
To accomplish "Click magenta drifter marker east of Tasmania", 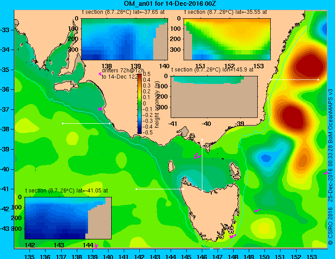I will pos(257,210).
